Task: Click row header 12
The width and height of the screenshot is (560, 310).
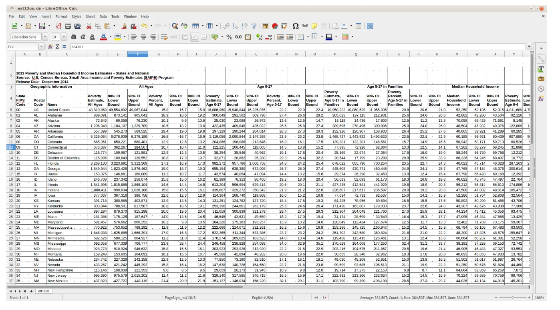Action: pos(11,147)
